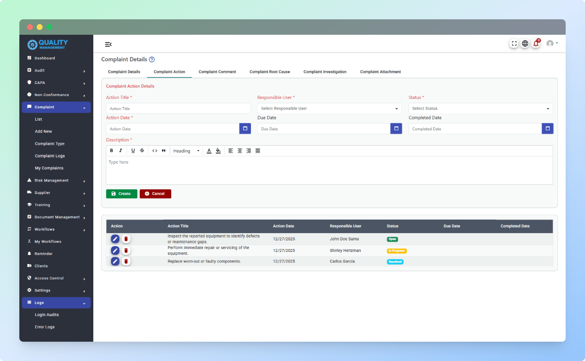Delete the 'Replace worn-out or faulty components' action
Image resolution: width=585 pixels, height=361 pixels.
pos(126,261)
